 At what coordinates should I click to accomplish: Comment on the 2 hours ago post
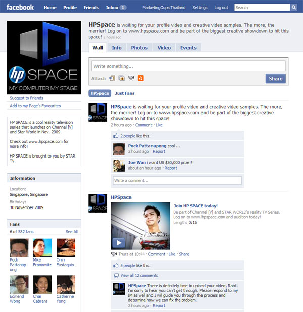(x=143, y=125)
